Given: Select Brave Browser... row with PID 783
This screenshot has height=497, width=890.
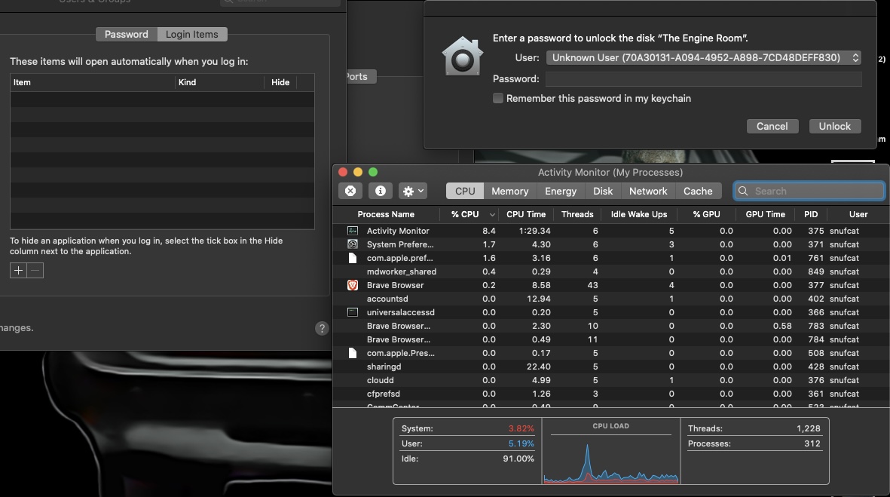Looking at the screenshot, I should (x=611, y=326).
